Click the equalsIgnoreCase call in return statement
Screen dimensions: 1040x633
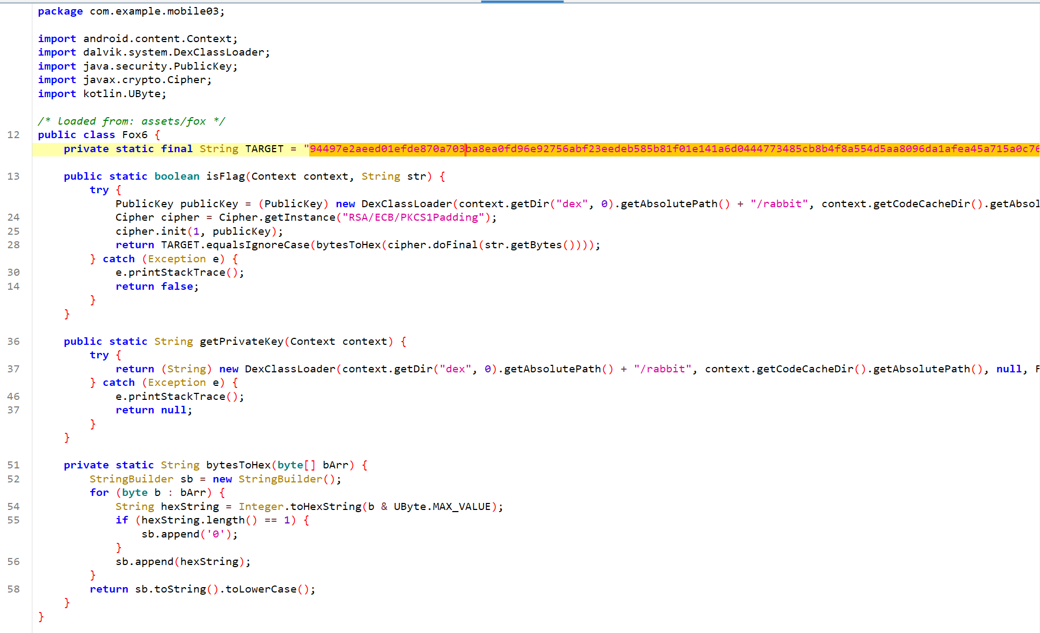[x=258, y=245]
